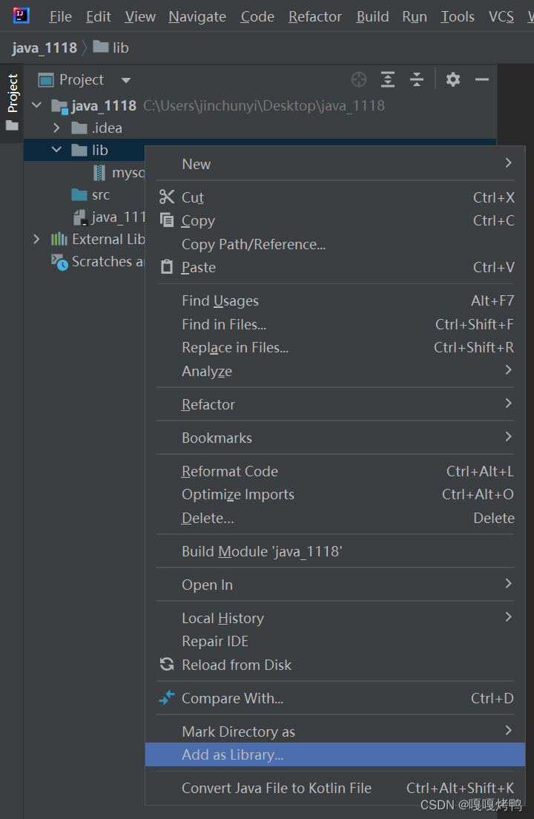Click the scissors icon beside Cut

coord(167,197)
